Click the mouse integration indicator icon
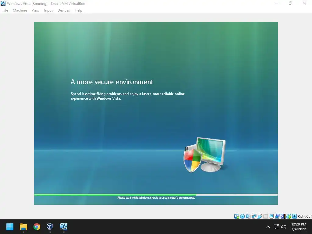 [289, 216]
